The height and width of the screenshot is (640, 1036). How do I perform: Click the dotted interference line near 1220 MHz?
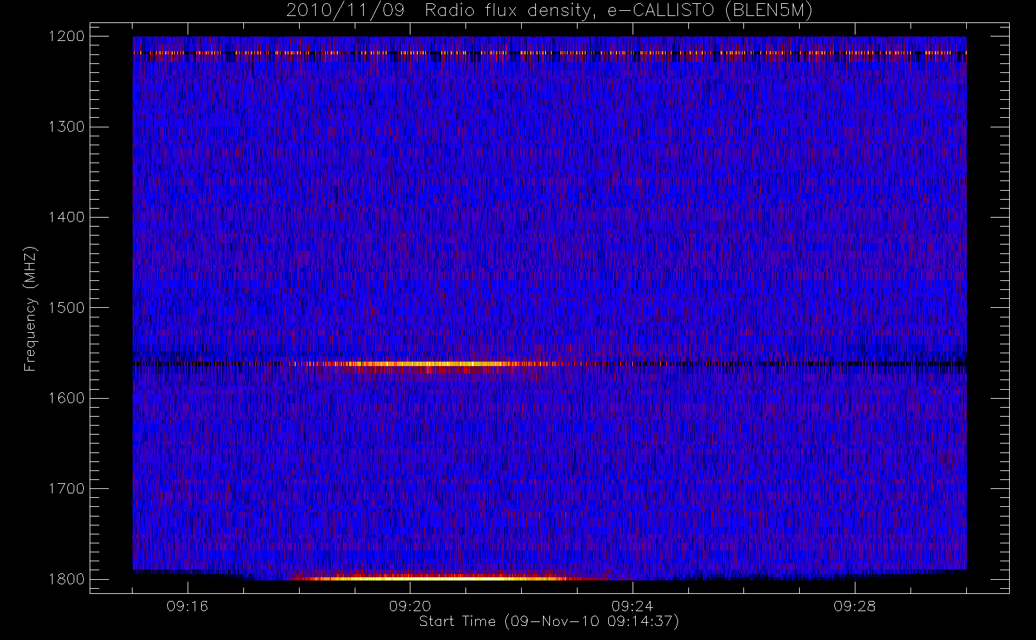point(549,52)
